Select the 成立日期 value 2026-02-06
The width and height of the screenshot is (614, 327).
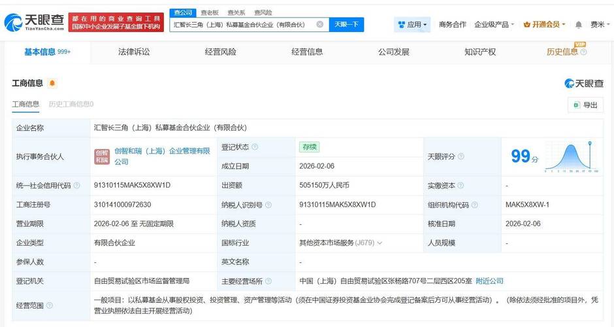coord(317,166)
